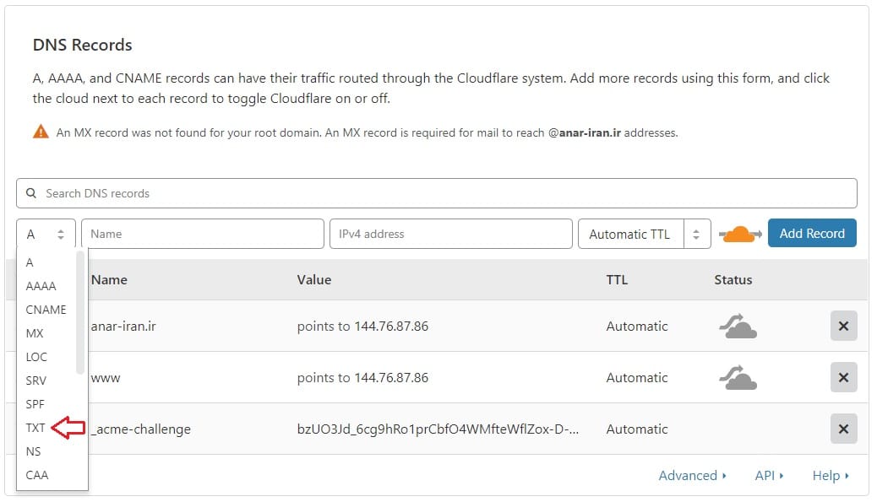
Task: Click the record type list scrollbar
Action: [x=80, y=312]
